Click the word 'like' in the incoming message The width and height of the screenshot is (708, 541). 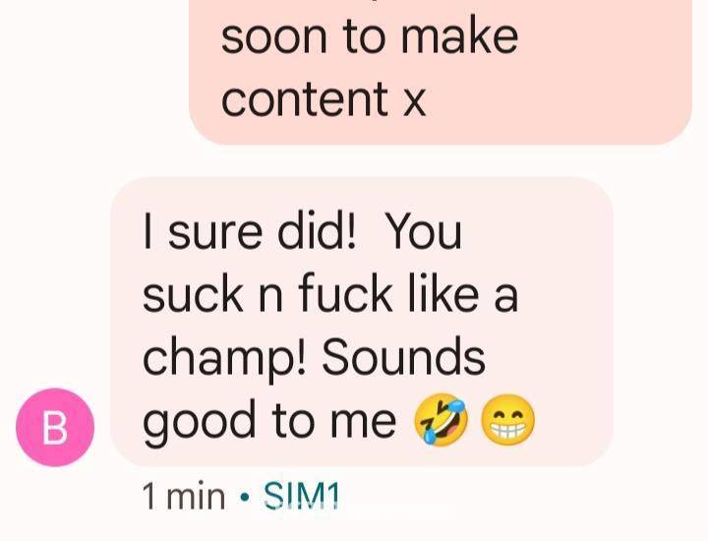click(x=443, y=293)
